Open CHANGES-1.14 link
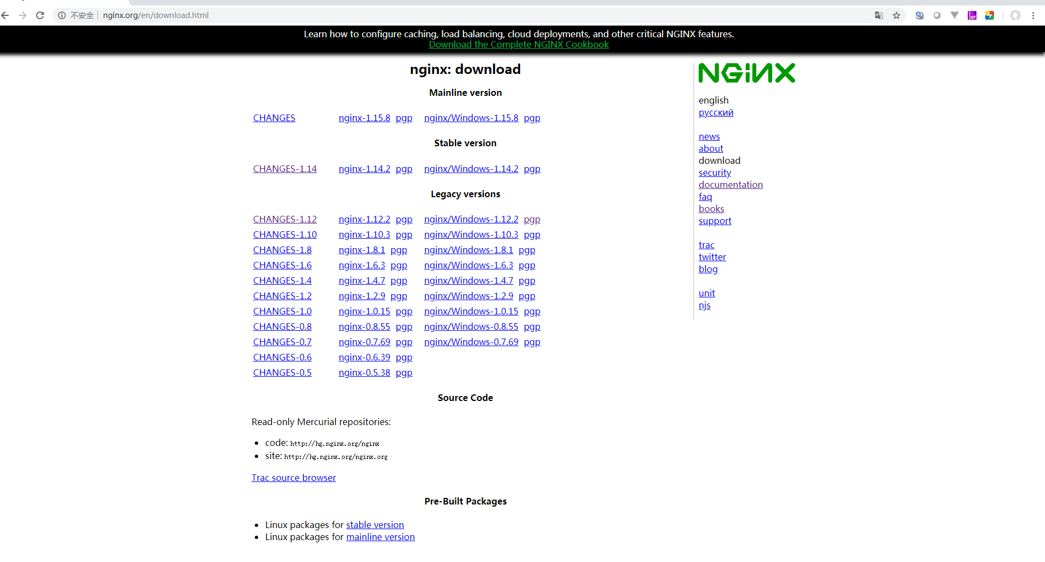 tap(285, 169)
